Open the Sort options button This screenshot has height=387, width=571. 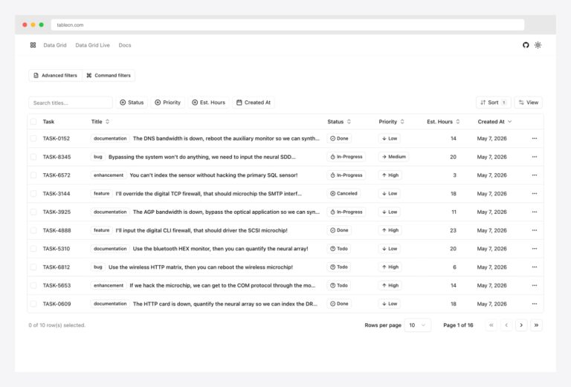click(494, 103)
